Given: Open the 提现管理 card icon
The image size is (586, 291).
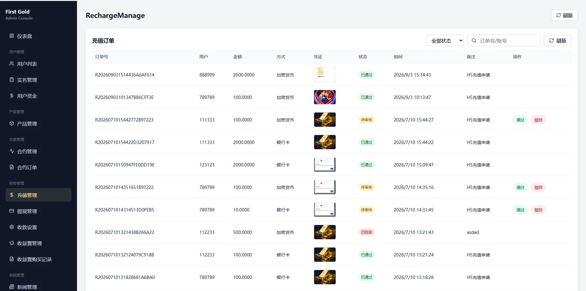Looking at the screenshot, I should 12,211.
